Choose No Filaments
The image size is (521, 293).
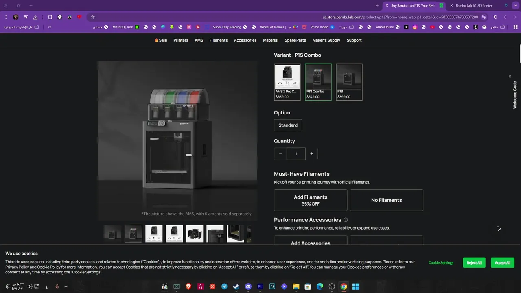387,200
